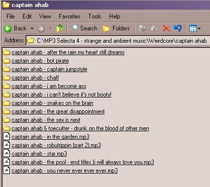210x187 pixels.
Task: Open the View menu
Action: coord(45,16)
